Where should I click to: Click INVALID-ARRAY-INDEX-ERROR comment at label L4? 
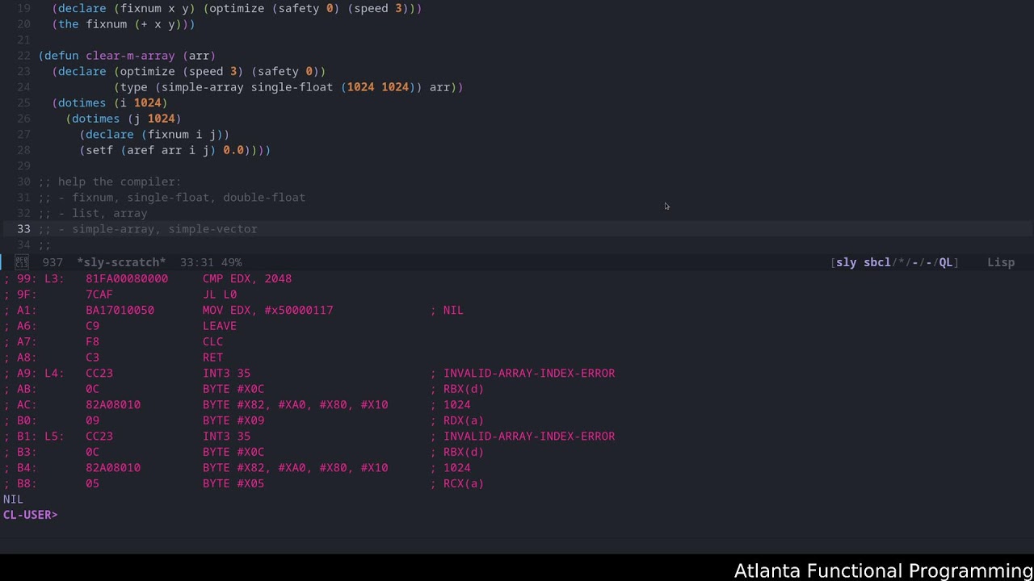tap(529, 373)
